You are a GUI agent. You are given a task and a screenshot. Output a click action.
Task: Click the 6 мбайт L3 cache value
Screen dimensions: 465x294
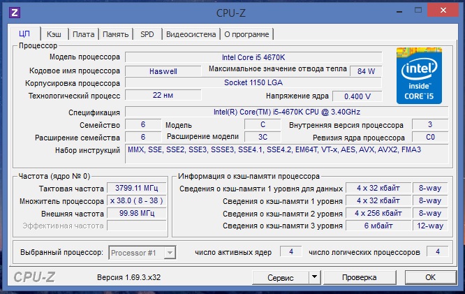378,226
